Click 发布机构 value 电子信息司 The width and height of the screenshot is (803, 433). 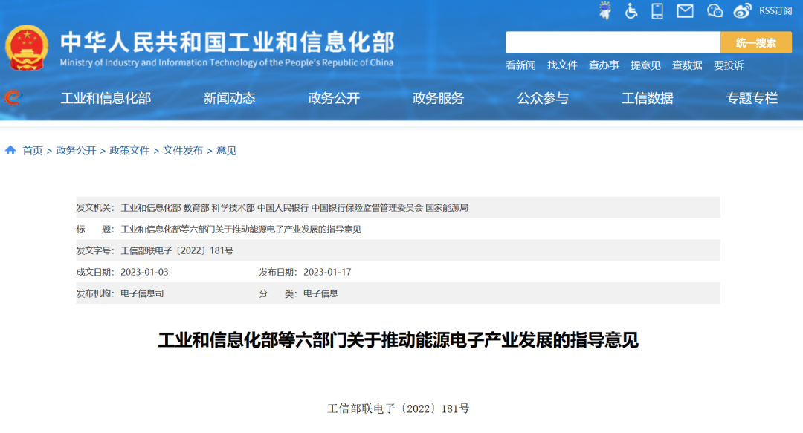pos(142,294)
